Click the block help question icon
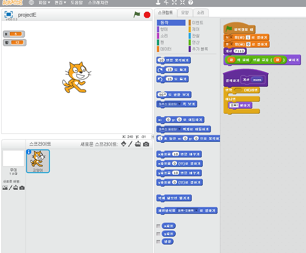306x253 pixels. [191, 3]
